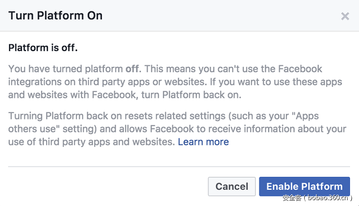Close the dialog with the X icon
Viewport: 359px width, 206px height.
pos(345,17)
